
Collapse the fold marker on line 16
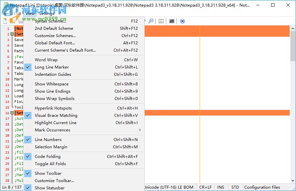(12, 113)
